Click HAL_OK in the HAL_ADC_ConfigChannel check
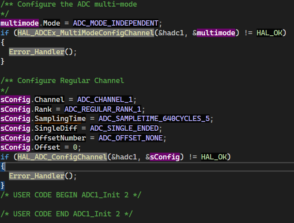The image size is (294, 223). [x=214, y=157]
